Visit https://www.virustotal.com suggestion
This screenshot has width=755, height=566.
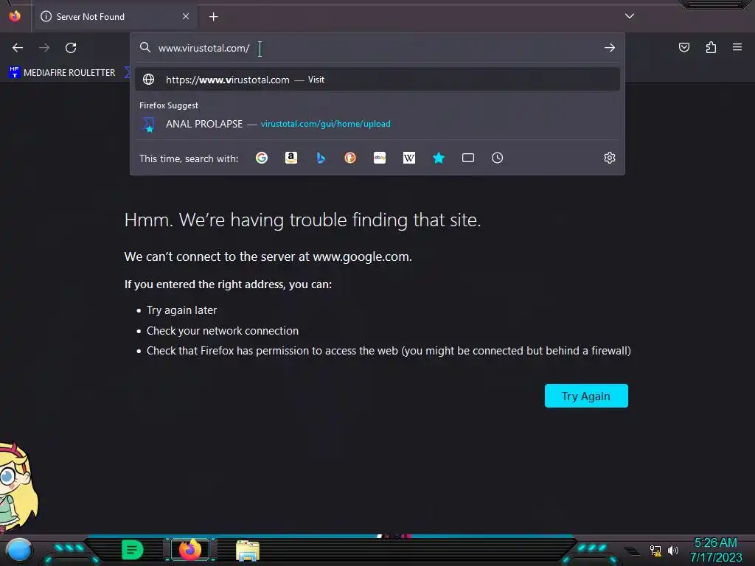point(377,80)
